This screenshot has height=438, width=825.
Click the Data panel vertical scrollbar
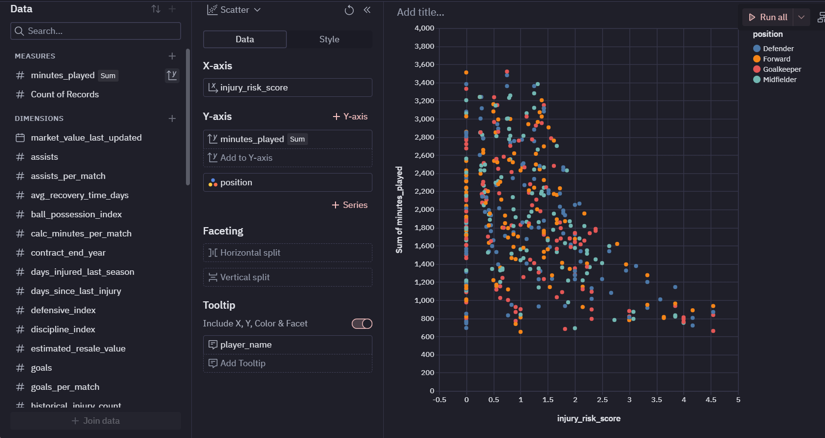188,117
